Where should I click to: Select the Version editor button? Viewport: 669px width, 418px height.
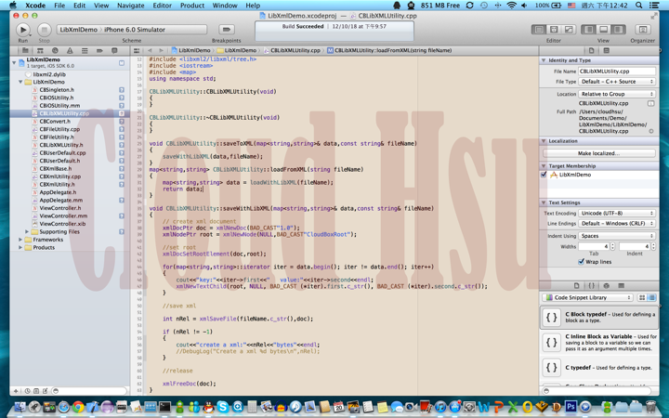[x=569, y=30]
